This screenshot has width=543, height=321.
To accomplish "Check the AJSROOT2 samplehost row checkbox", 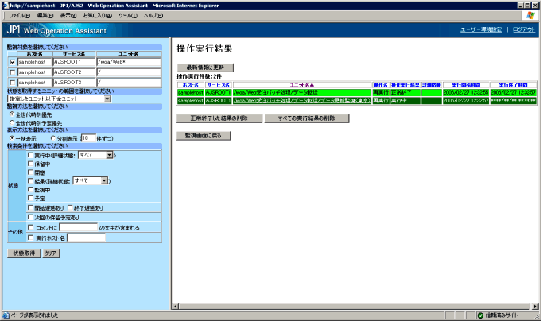I will 12,72.
